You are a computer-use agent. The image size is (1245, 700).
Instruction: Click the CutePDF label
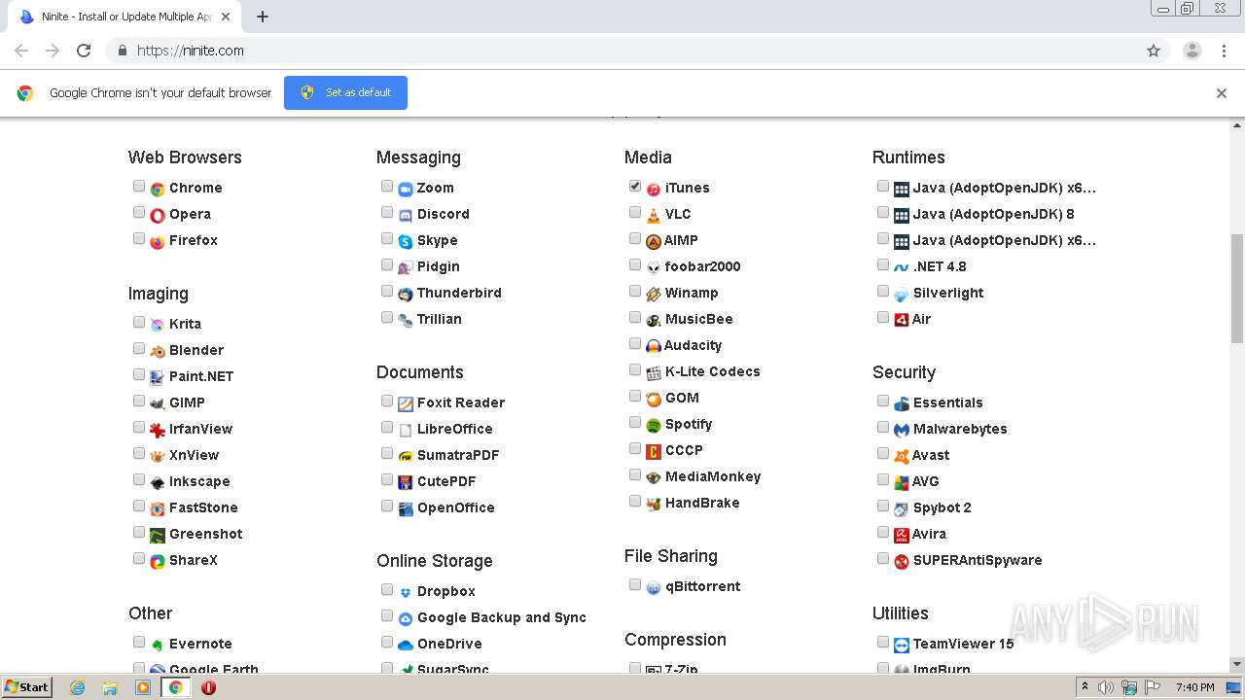446,482
